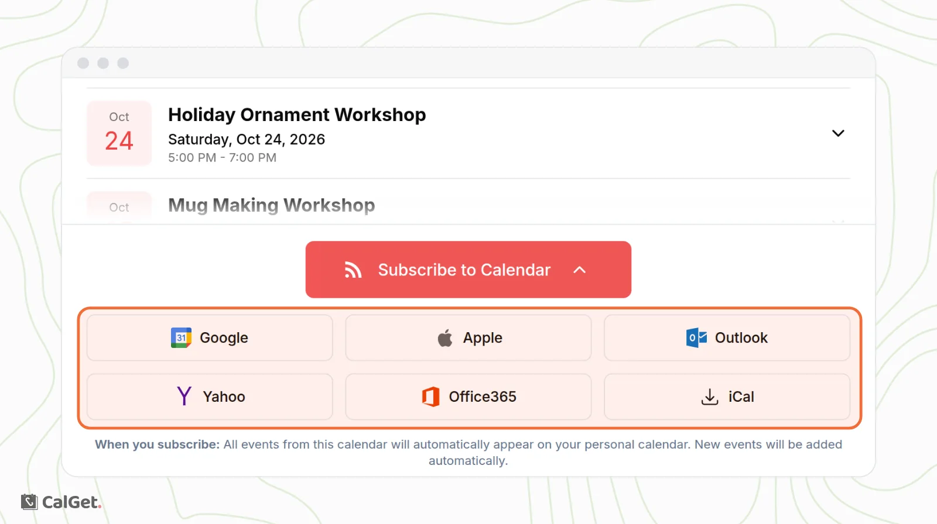Click the Saturday, Oct 24, 2026 date text
Viewport: 937px width, 524px height.
pos(247,140)
